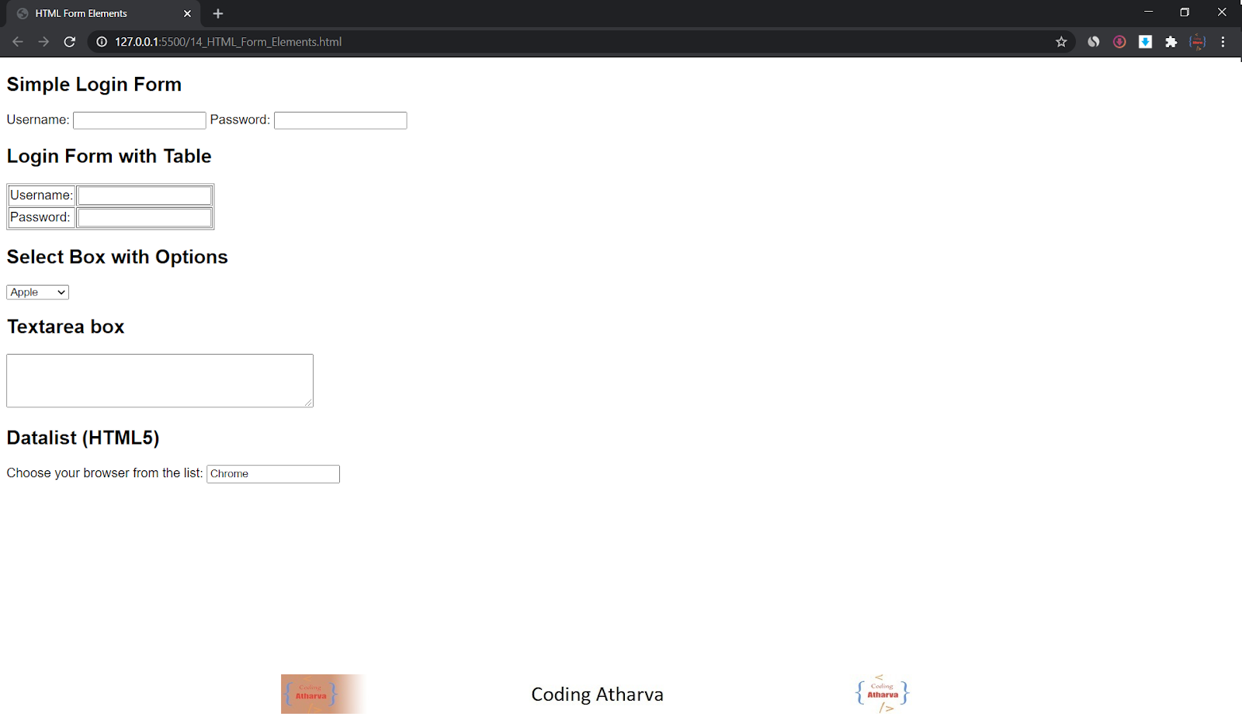
Task: Click the pink circular download extension icon
Action: tap(1119, 42)
